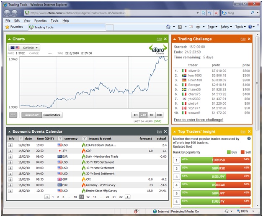Select the 7D chart timeframe

[151, 115]
